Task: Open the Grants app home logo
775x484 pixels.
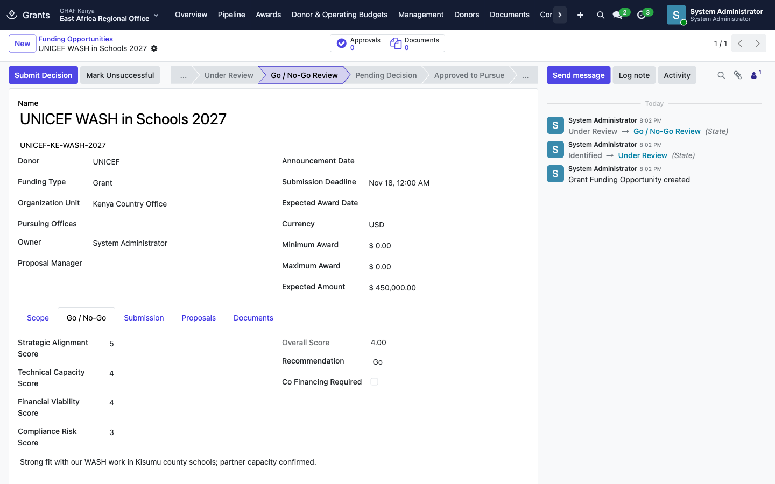Action: pyautogui.click(x=12, y=15)
